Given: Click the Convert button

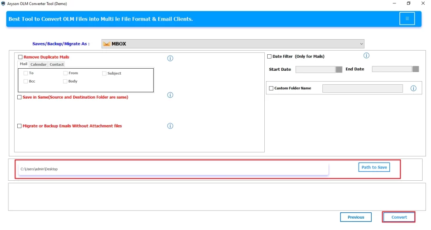Looking at the screenshot, I should point(399,217).
